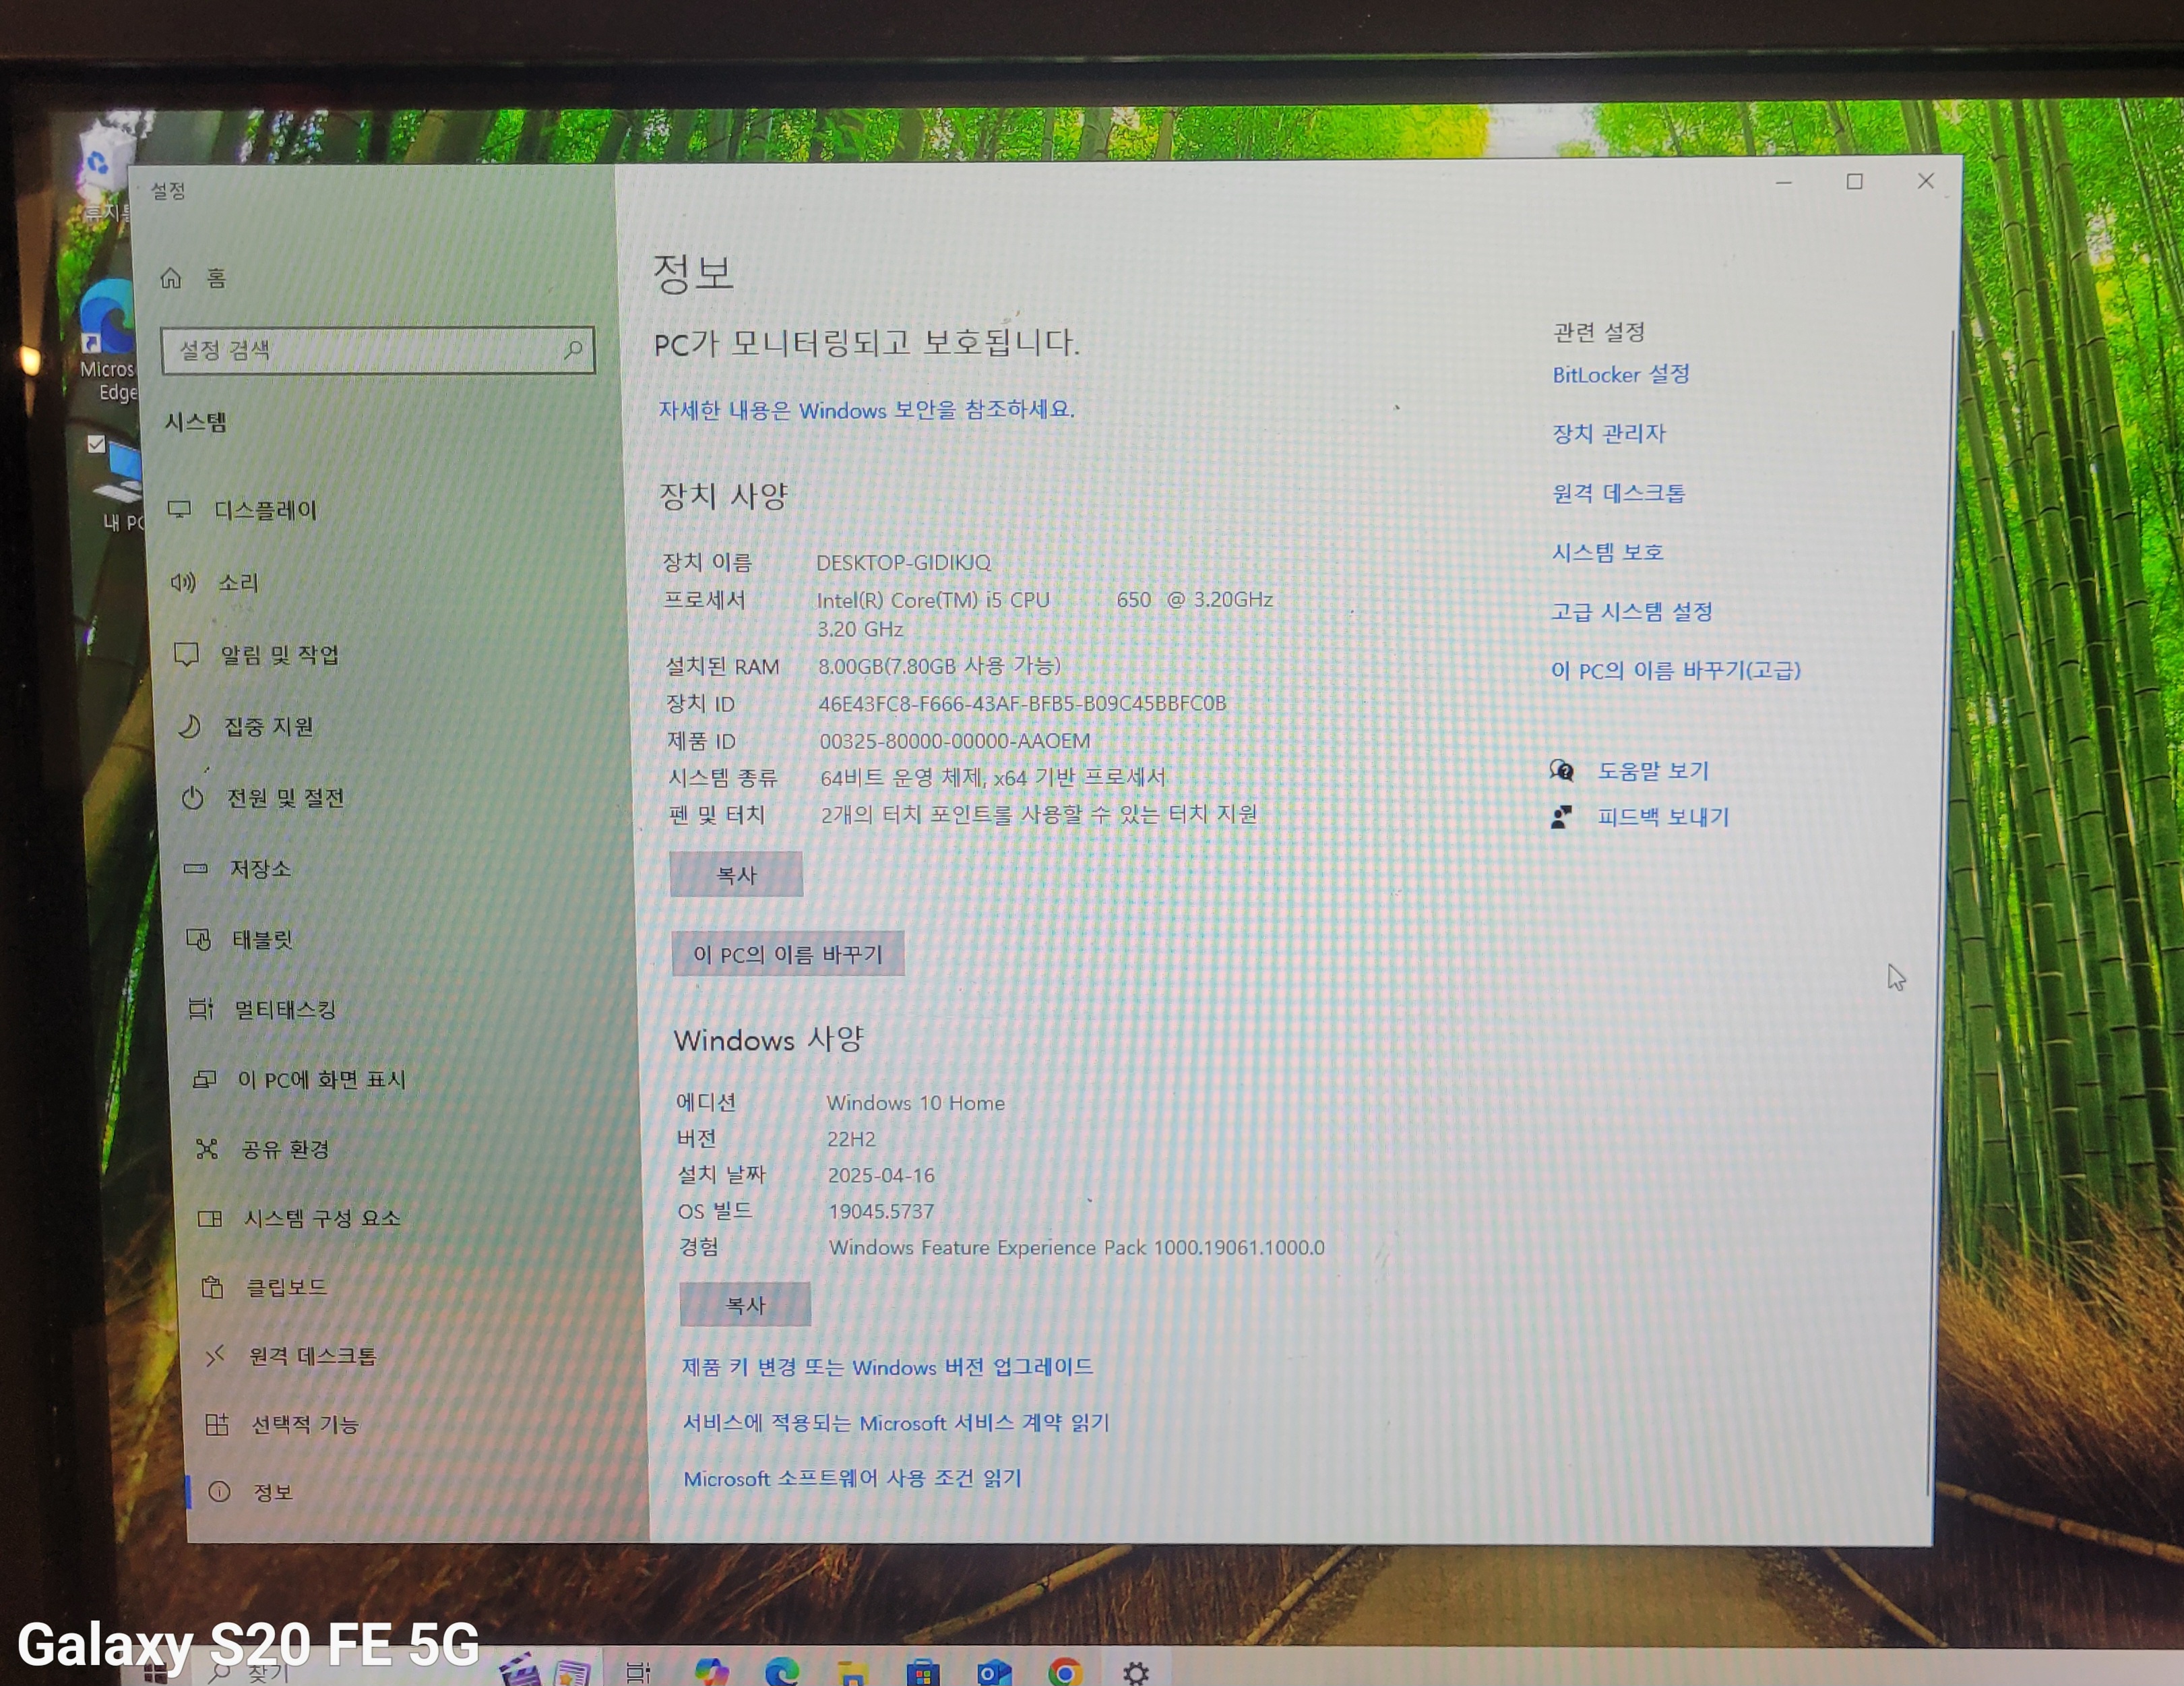Select install date 2025-04-16
Screen dimensions: 2184x1686
tap(881, 1175)
